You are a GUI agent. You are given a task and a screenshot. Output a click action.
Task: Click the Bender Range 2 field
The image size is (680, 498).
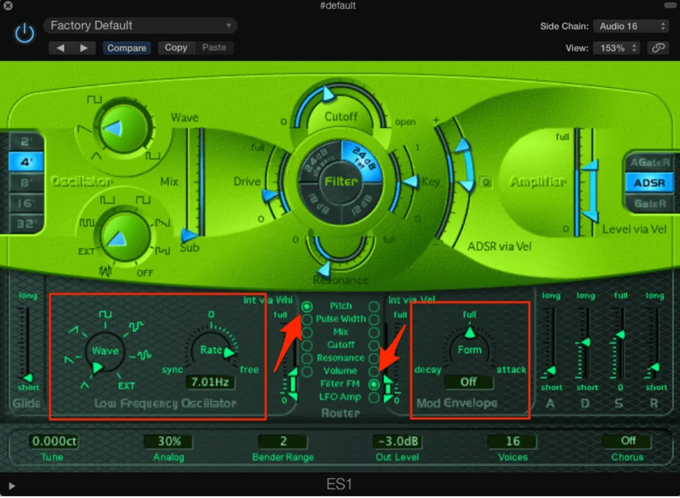282,442
